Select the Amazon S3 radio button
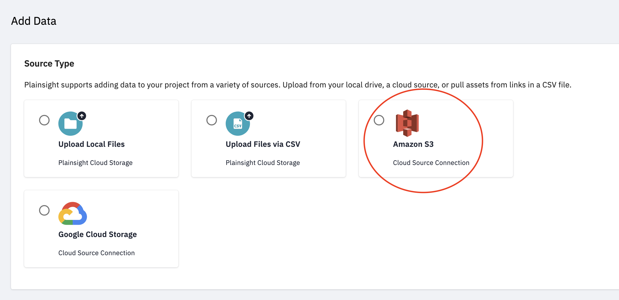The height and width of the screenshot is (300, 619). tap(379, 120)
